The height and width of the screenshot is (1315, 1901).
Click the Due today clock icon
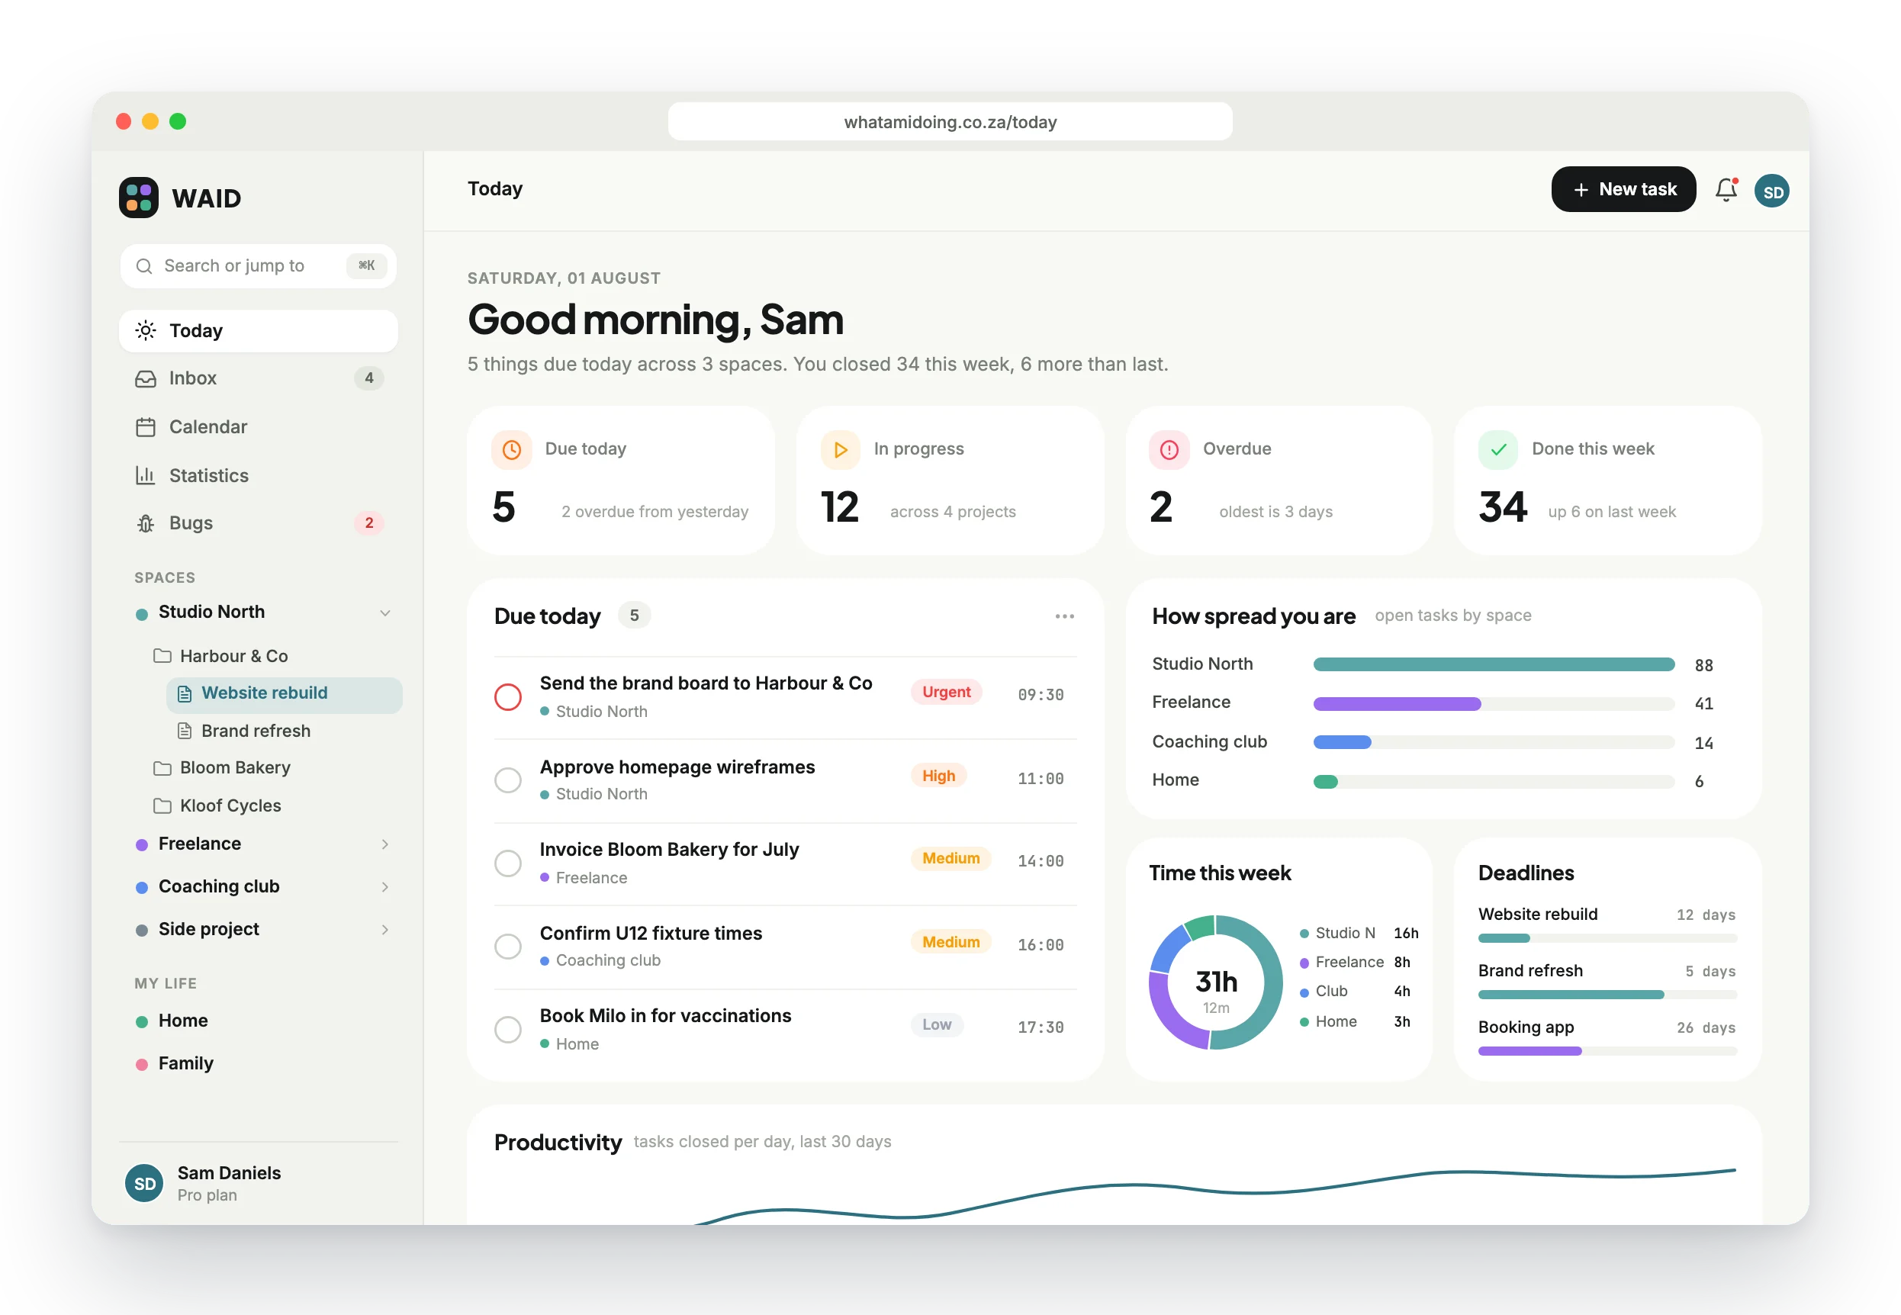[512, 450]
